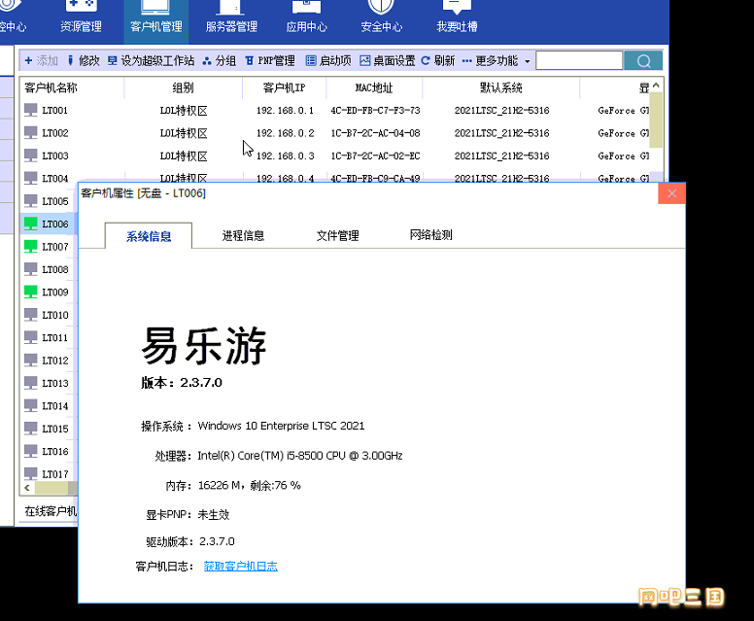Click the monitor icon for LT010
The width and height of the screenshot is (754, 621).
[x=31, y=315]
